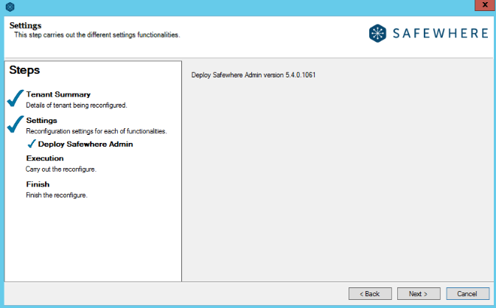Click the application icon in the title bar
496x308 pixels.
pos(10,7)
